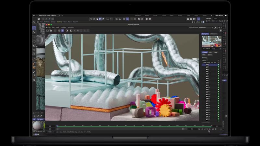This screenshot has width=260, height=146.
Task: Click the Navigator preview thumbnail
Action: pos(212,41)
